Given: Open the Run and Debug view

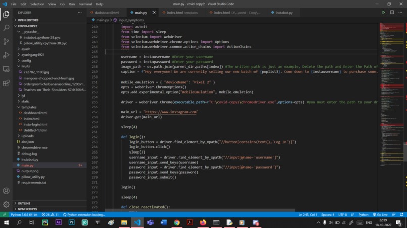Looking at the screenshot, I should [6, 55].
